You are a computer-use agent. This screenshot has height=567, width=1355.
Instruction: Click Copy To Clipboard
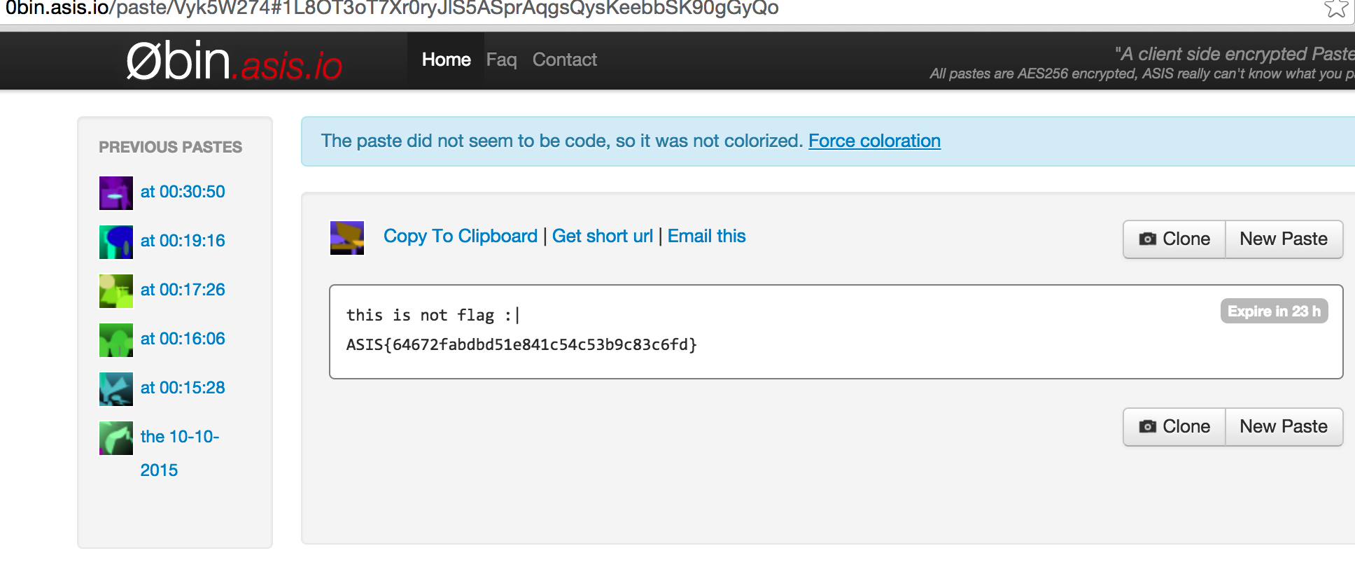pyautogui.click(x=460, y=236)
